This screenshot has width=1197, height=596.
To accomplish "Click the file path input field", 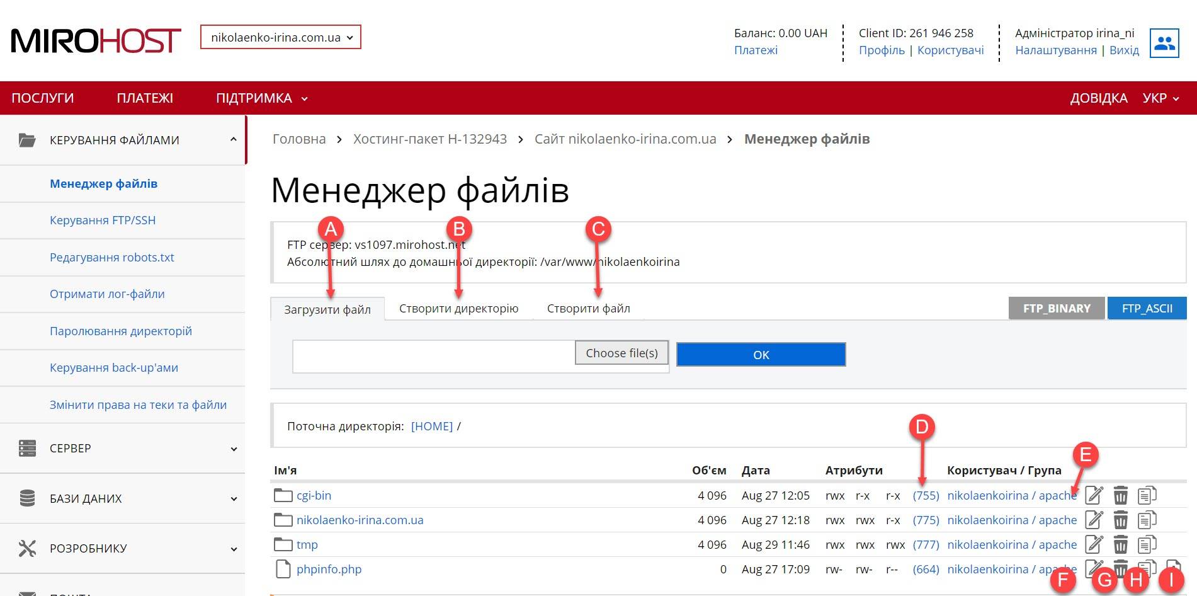I will pyautogui.click(x=434, y=357).
